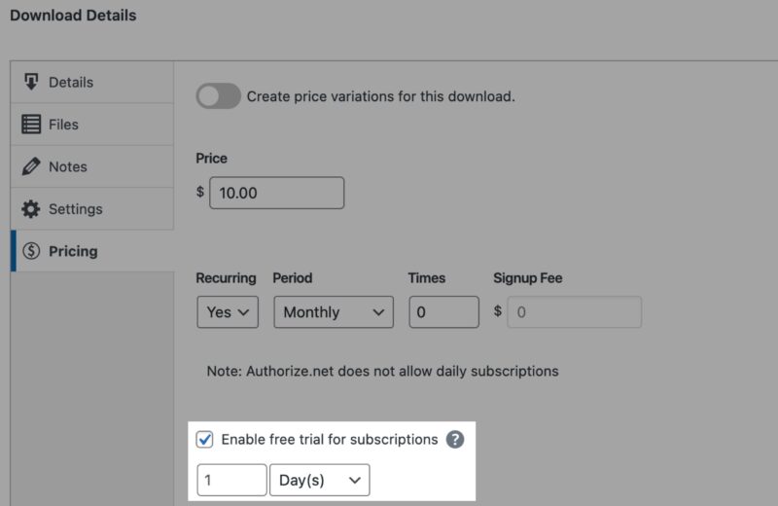Click the Pricing dollar-circle icon
Screen dimensions: 778x506
(31, 251)
